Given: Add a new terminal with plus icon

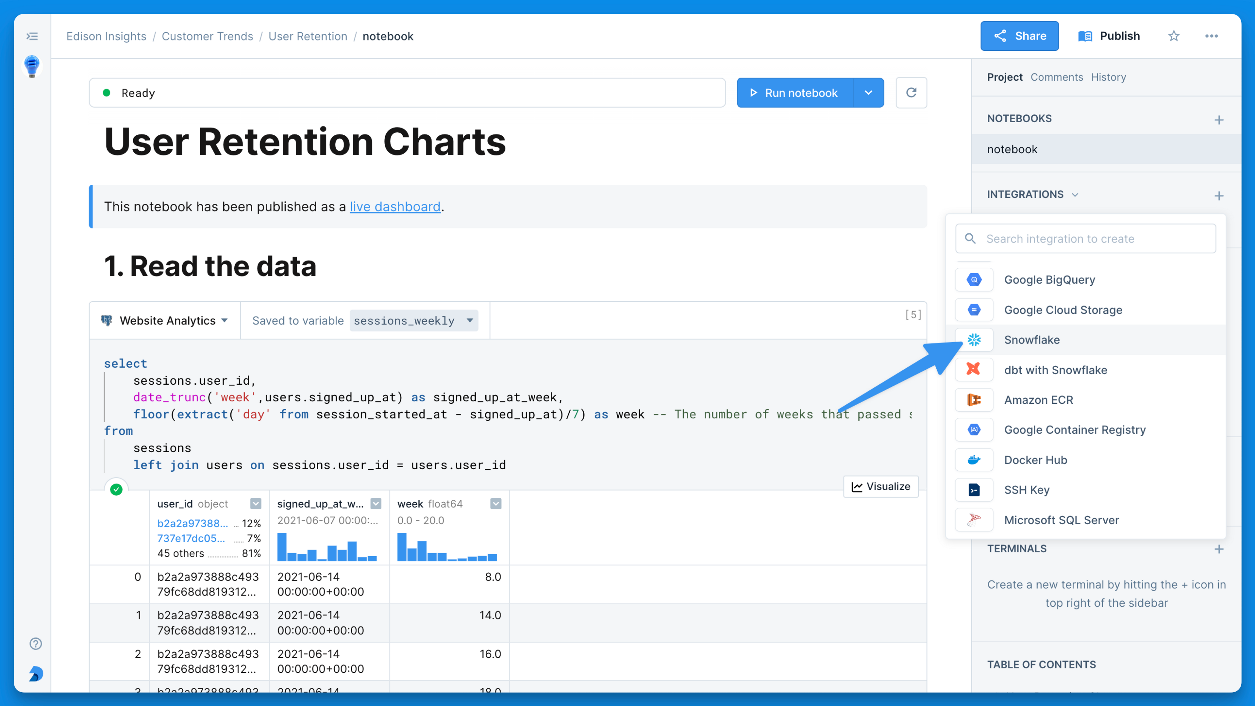Looking at the screenshot, I should coord(1219,549).
